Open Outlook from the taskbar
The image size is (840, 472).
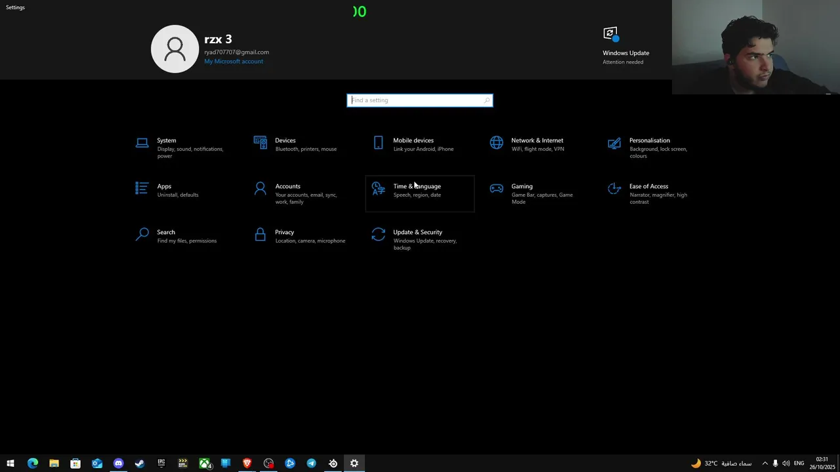click(97, 463)
